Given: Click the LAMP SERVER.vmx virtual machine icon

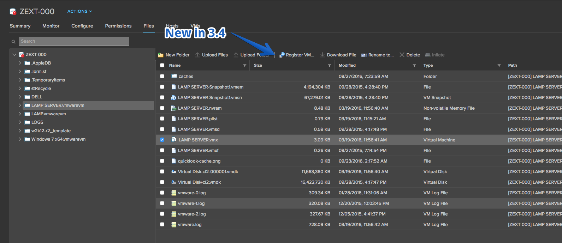Looking at the screenshot, I should (174, 140).
